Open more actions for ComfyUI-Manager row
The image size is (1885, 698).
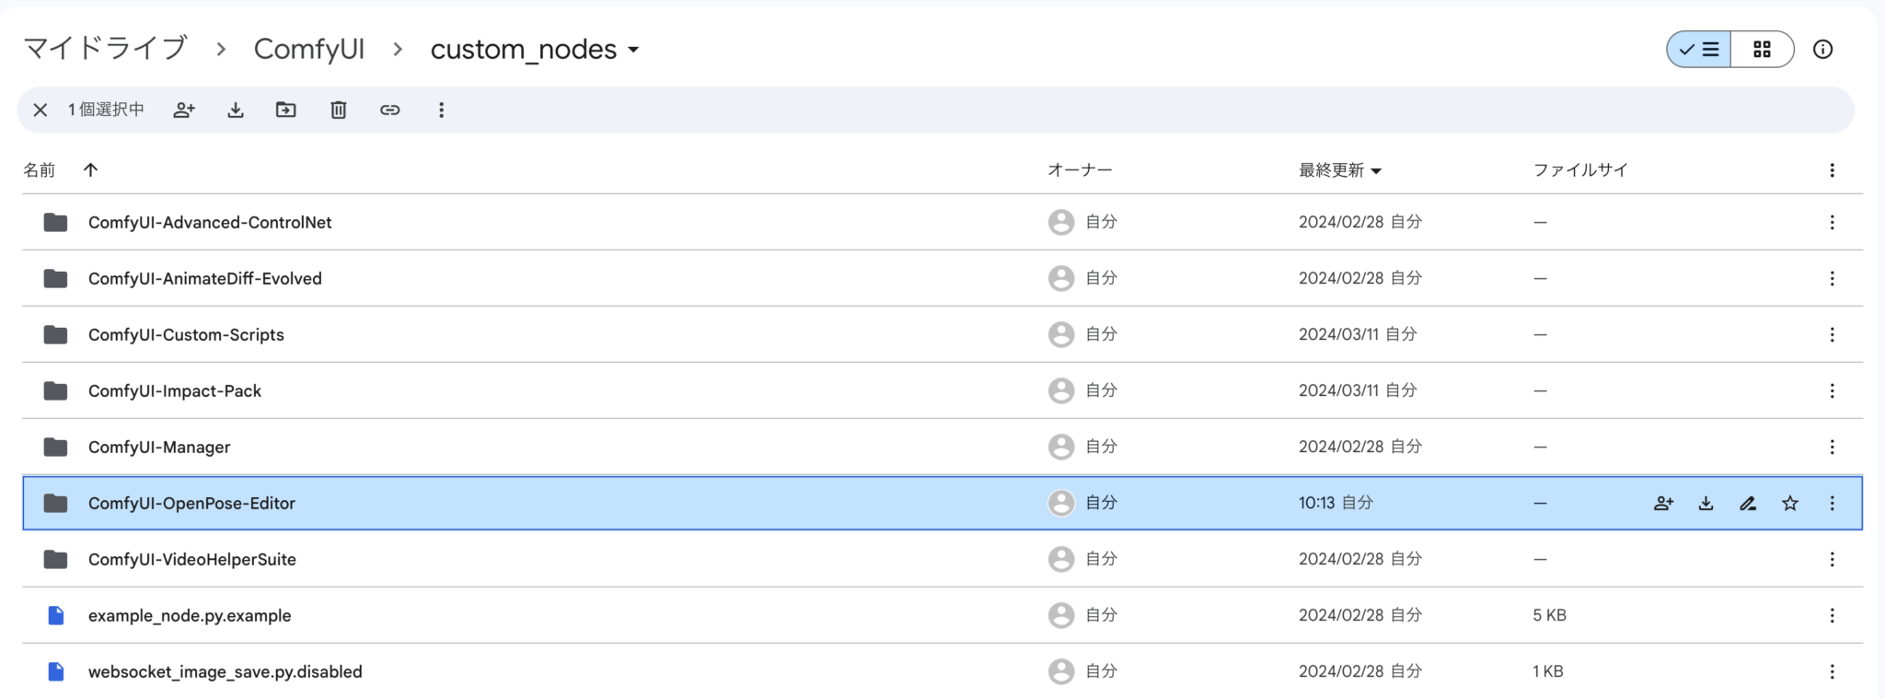[x=1832, y=448]
